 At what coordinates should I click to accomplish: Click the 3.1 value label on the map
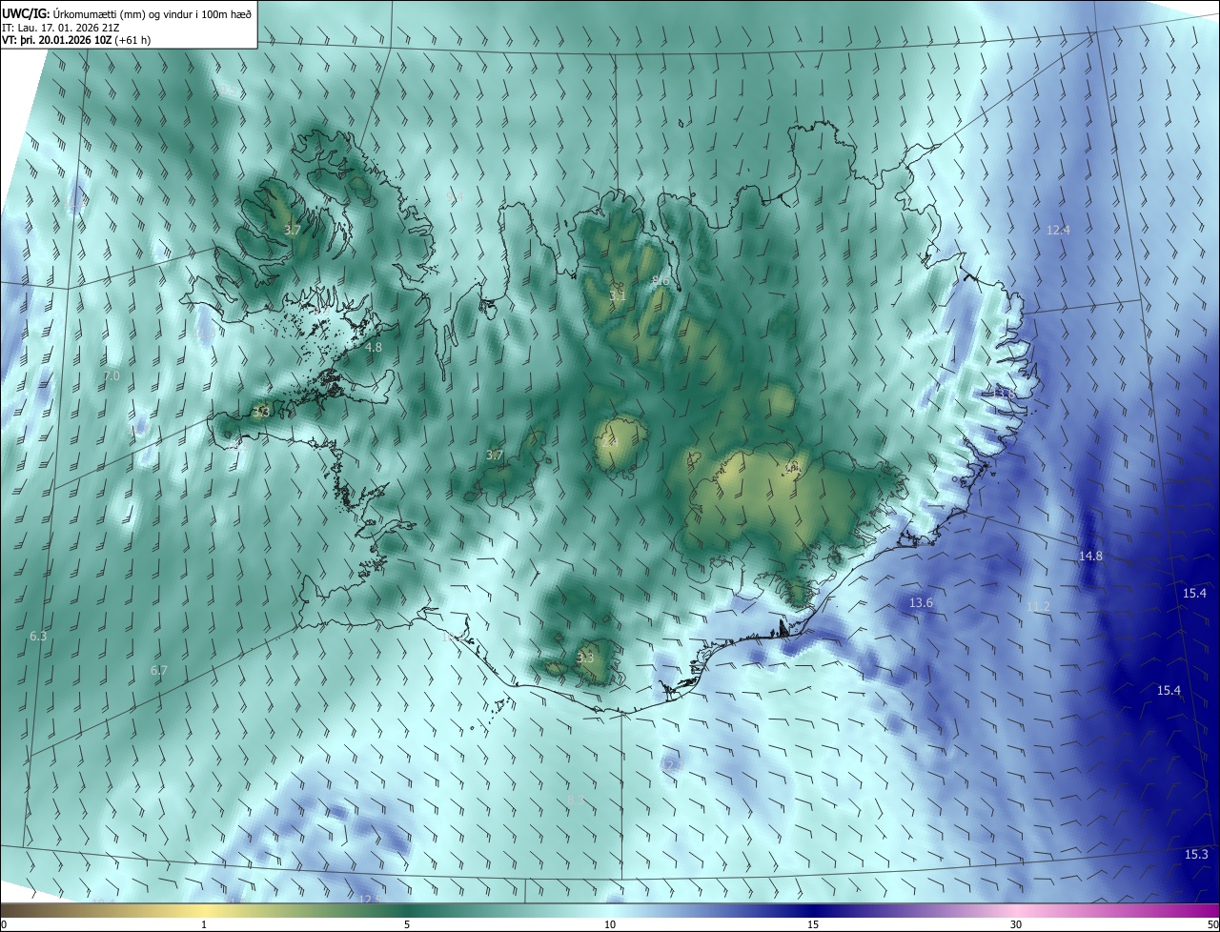618,295
